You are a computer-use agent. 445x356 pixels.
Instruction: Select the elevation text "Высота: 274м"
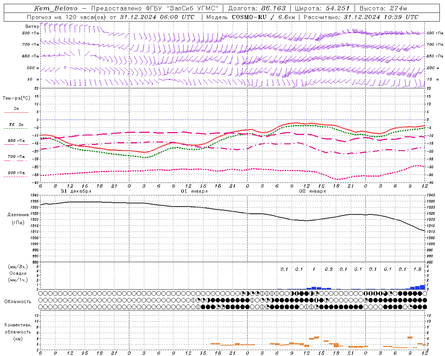tap(383, 8)
